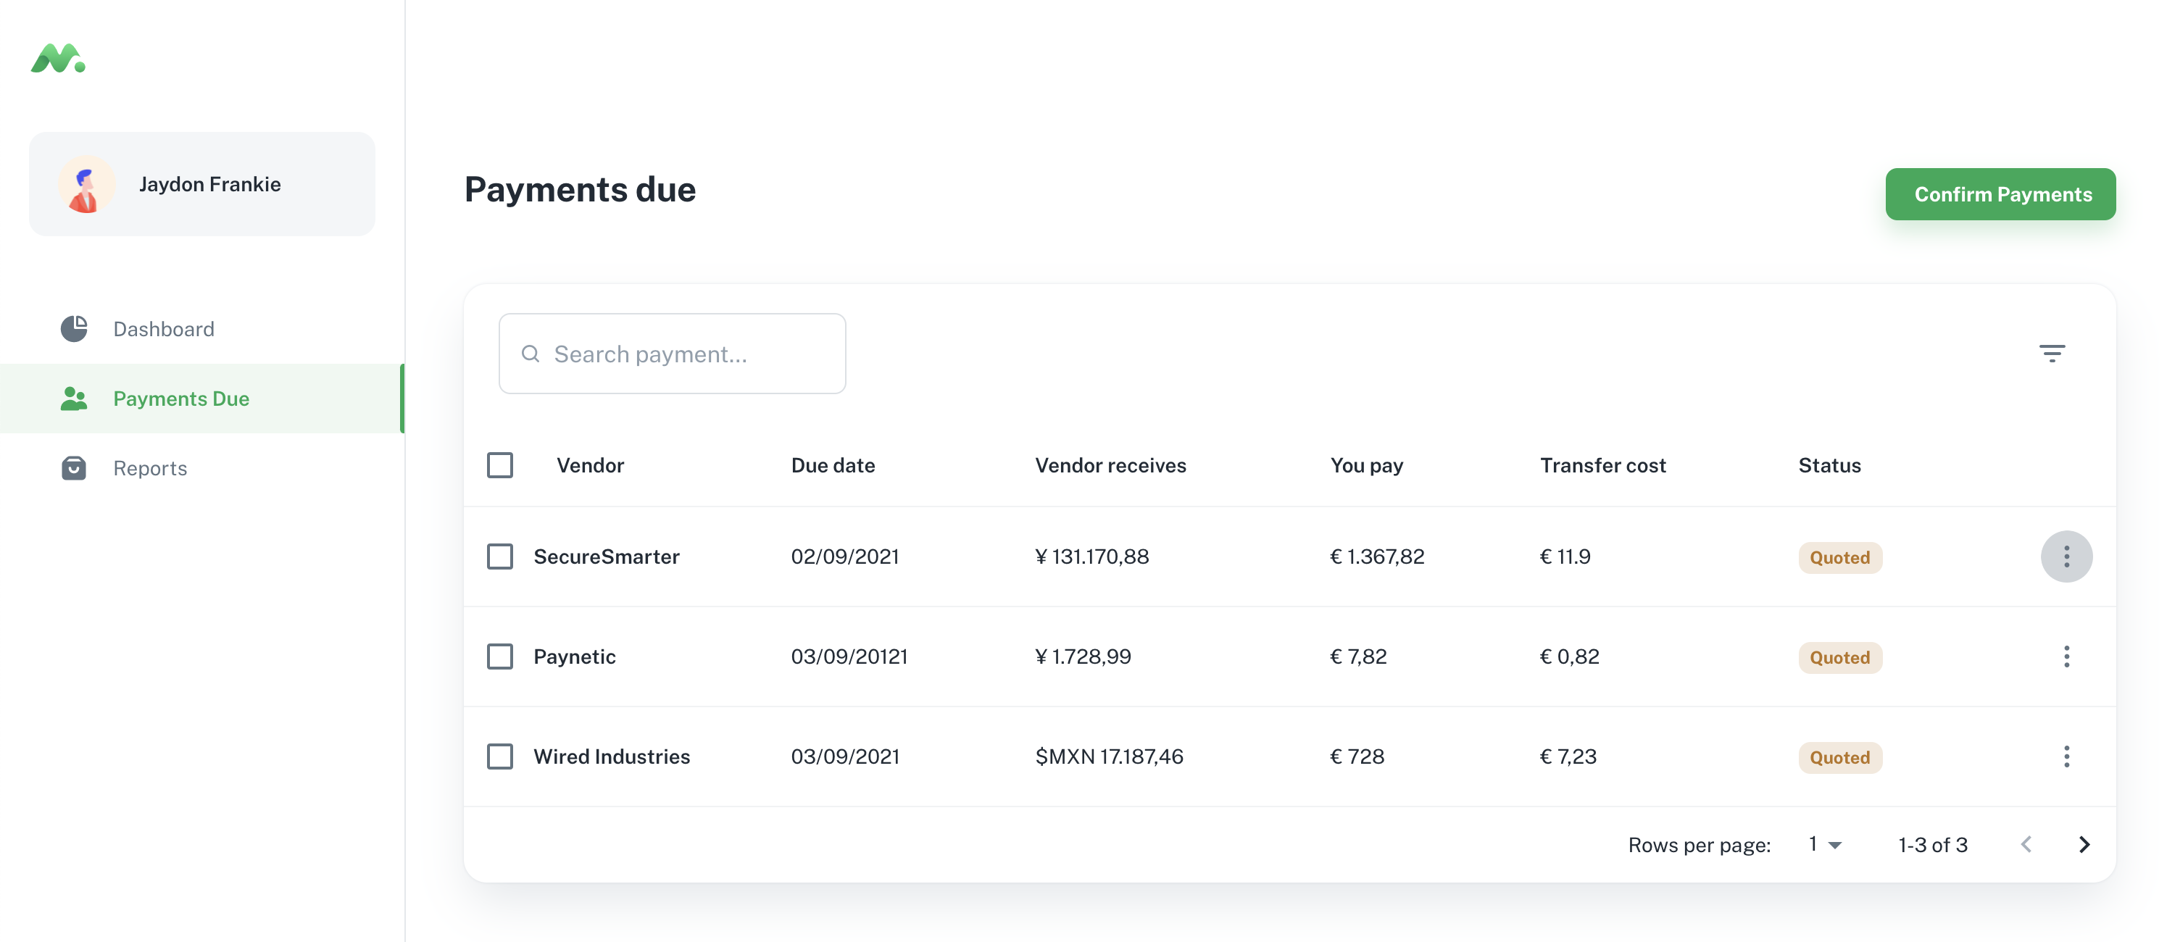
Task: Select the SecureSmarter payment checkbox
Action: [x=501, y=556]
